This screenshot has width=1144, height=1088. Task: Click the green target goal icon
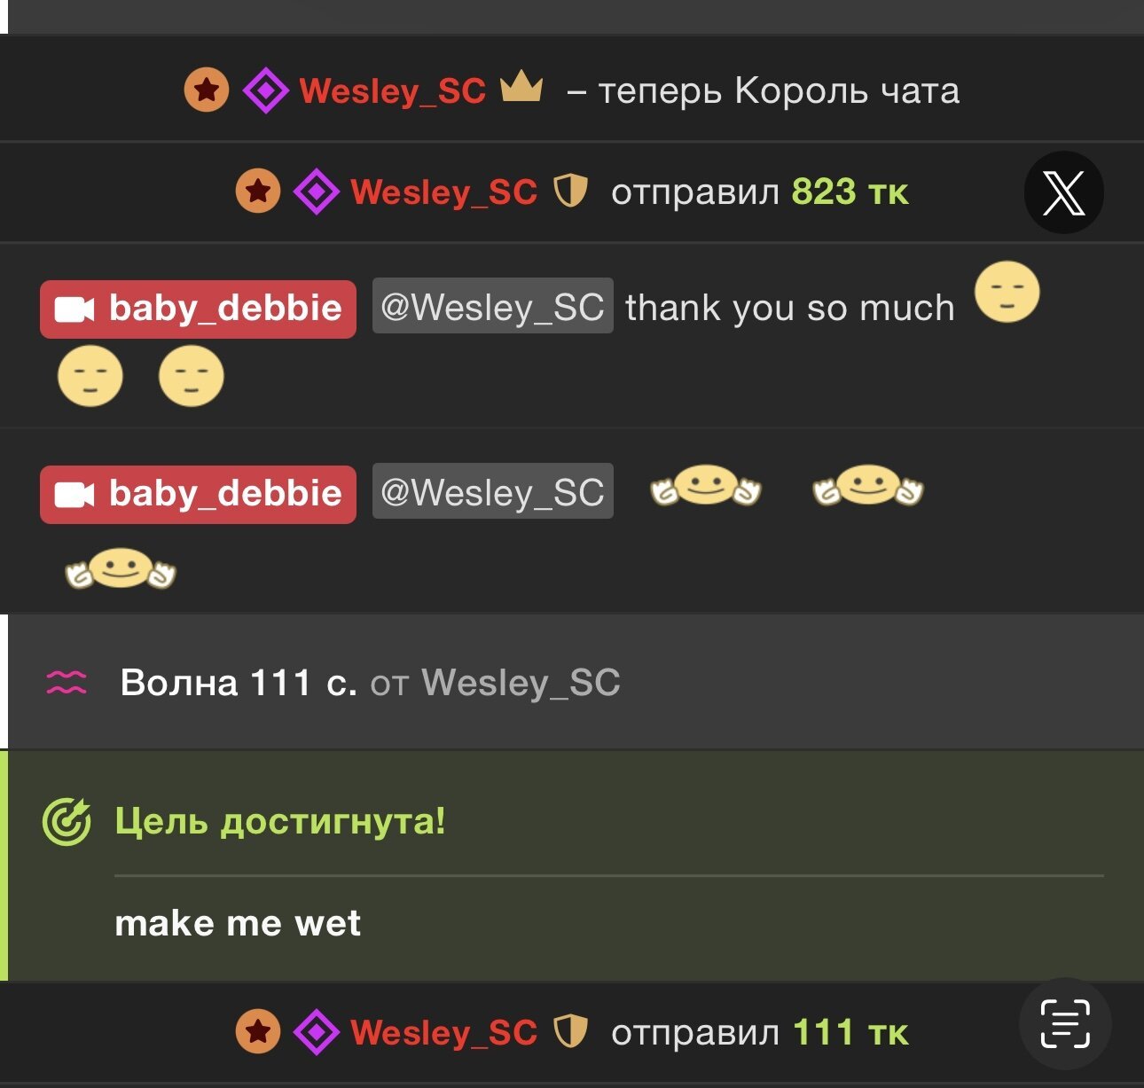[67, 822]
